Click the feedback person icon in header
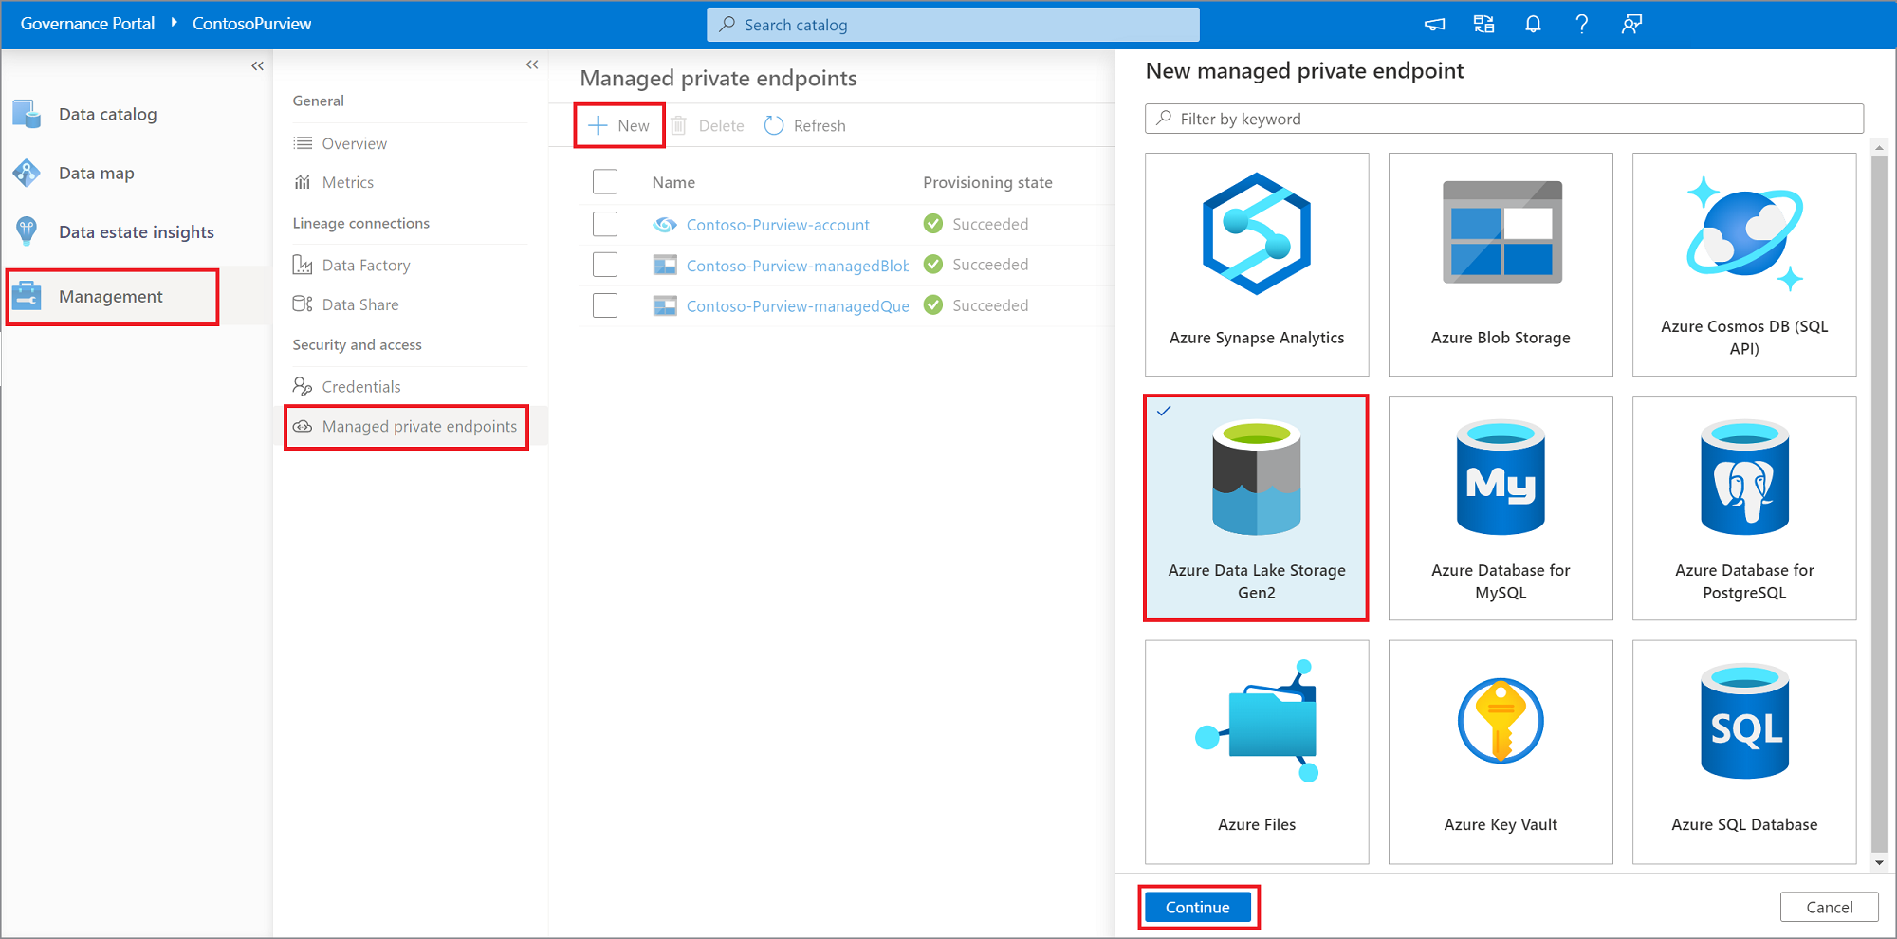 1631,25
